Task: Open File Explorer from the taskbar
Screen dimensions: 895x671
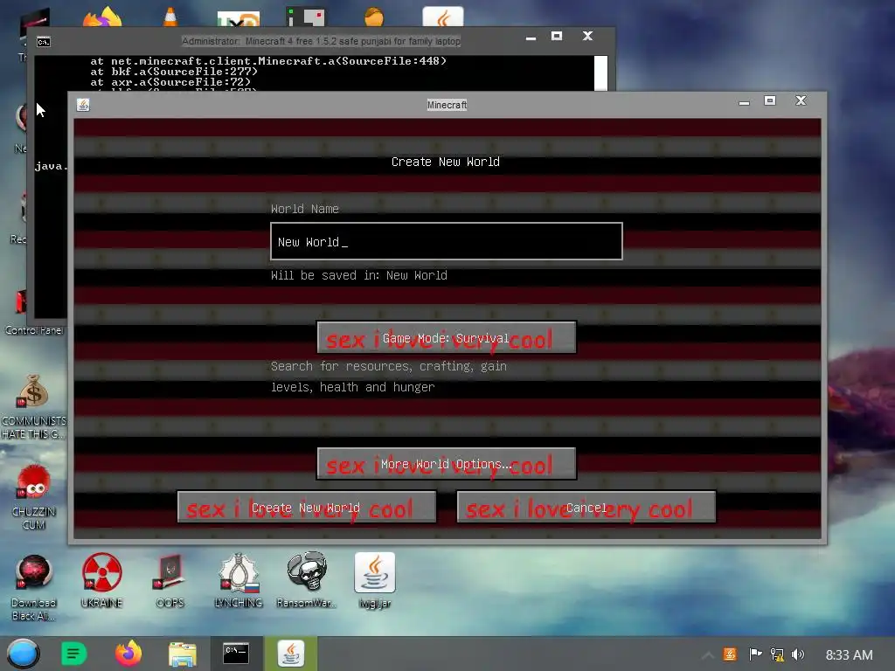Action: (x=182, y=654)
